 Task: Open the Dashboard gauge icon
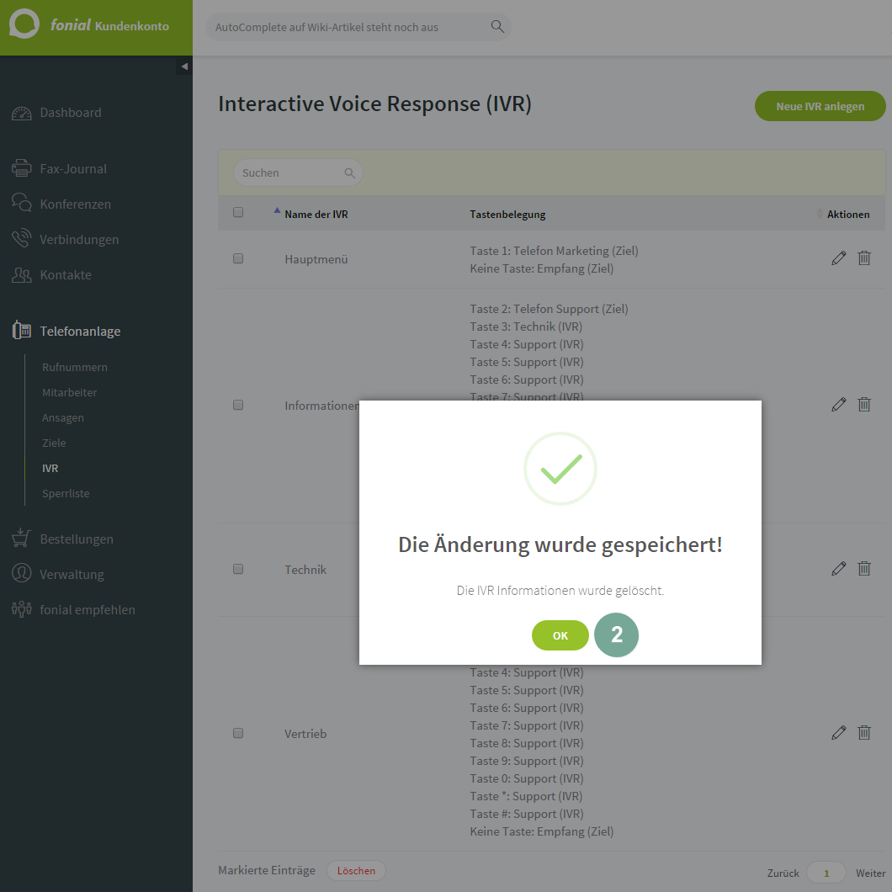click(x=22, y=113)
